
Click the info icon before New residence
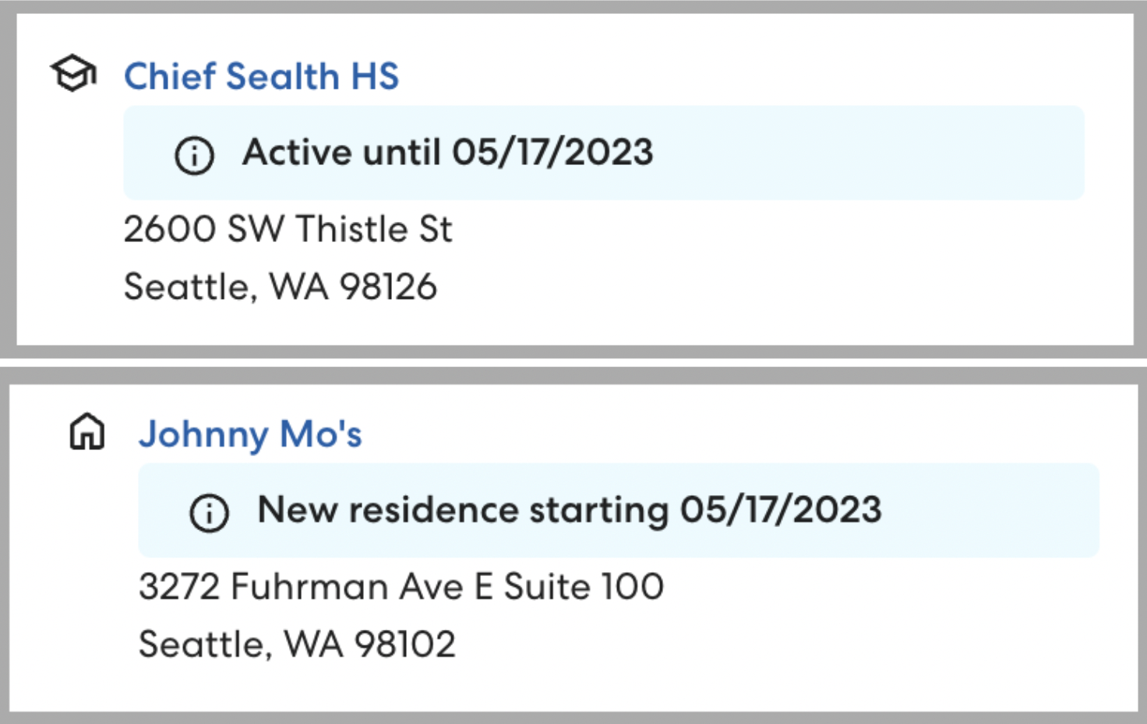(209, 512)
